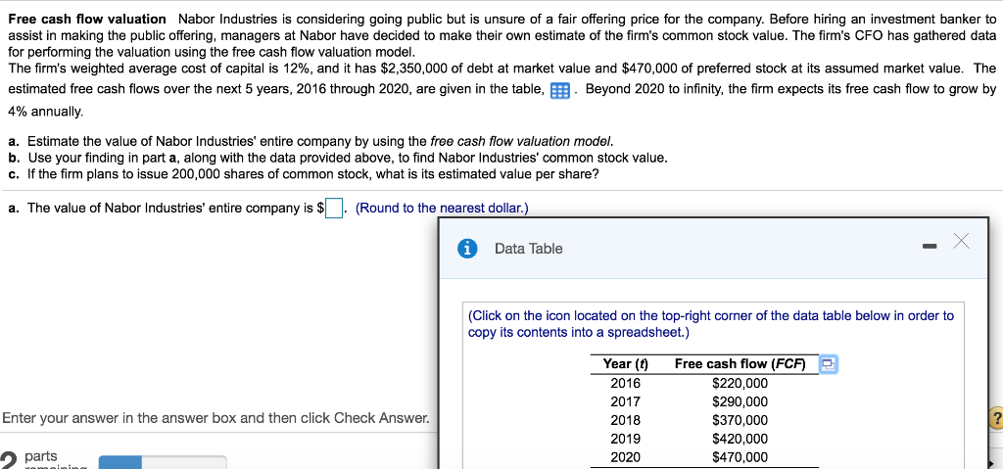Viewport: 1003px width, 469px height.
Task: Click the part c question text
Action: 304,174
